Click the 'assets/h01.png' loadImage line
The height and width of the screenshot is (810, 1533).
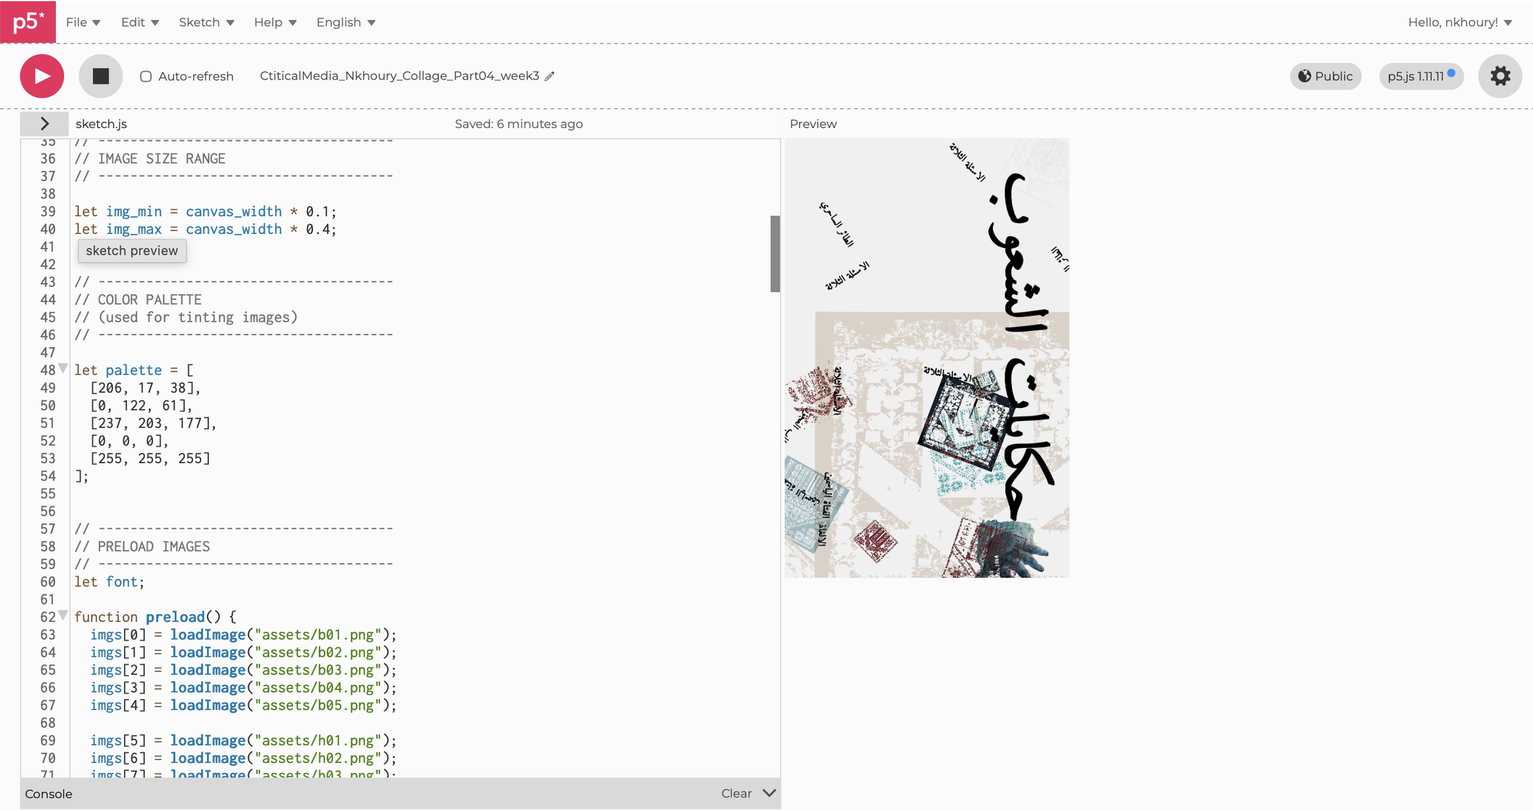click(x=243, y=741)
